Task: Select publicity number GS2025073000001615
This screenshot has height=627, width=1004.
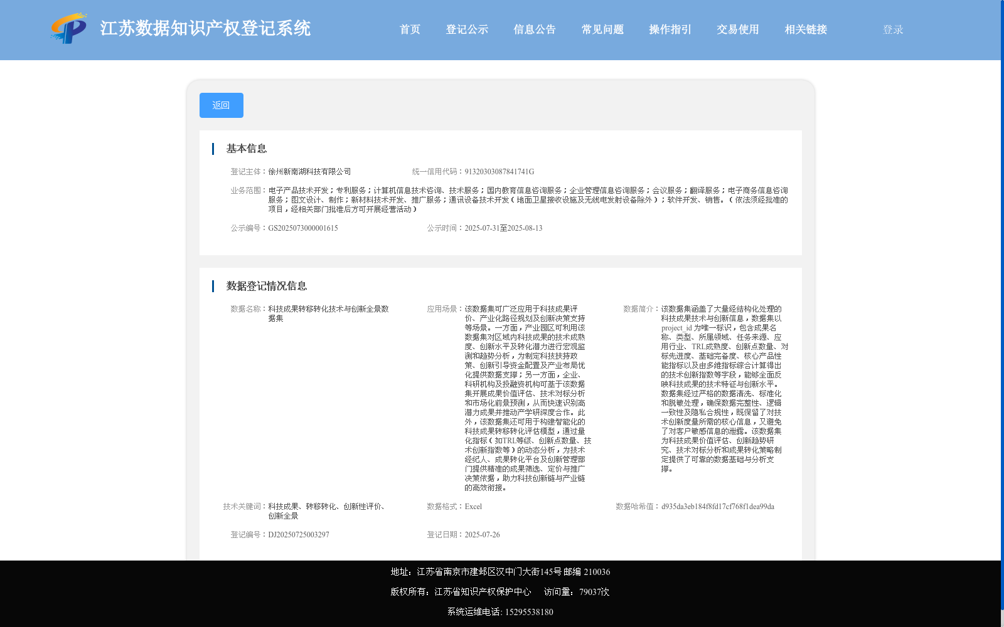Action: (303, 228)
